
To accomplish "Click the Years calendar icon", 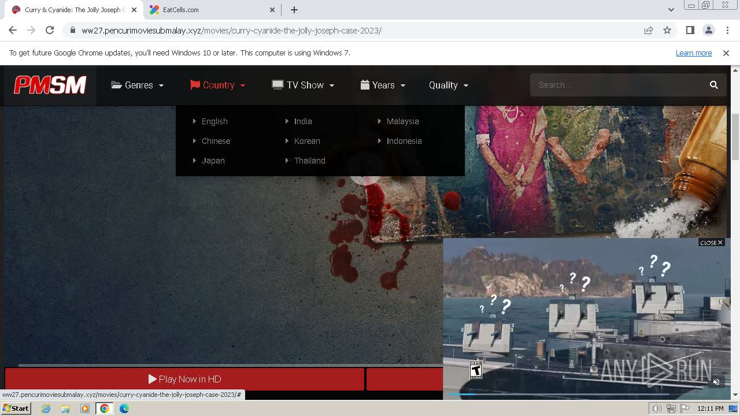I will (x=365, y=85).
